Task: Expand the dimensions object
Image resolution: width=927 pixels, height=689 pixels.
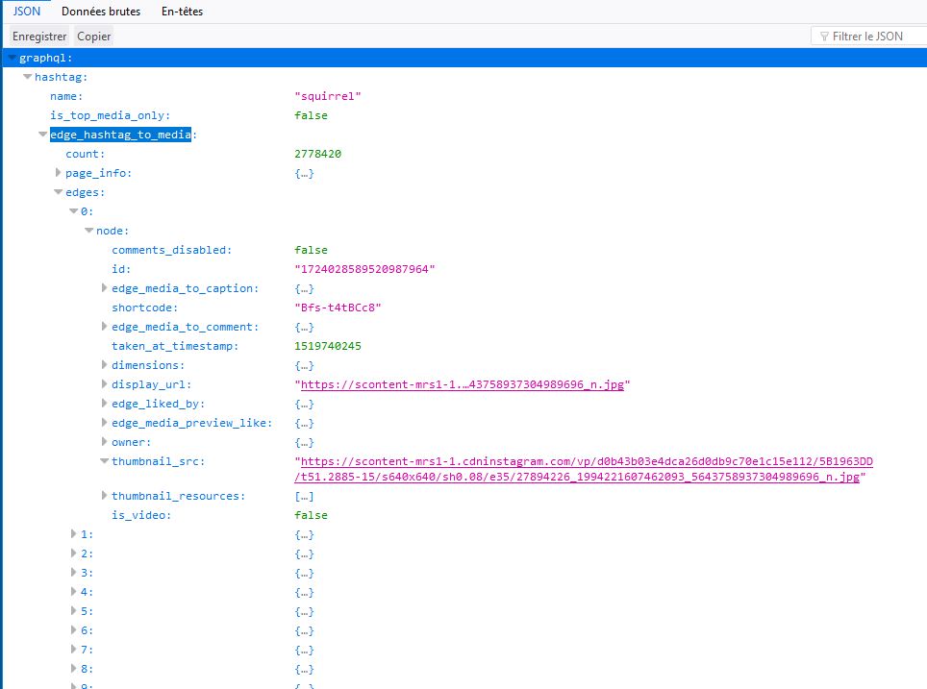Action: [x=105, y=365]
